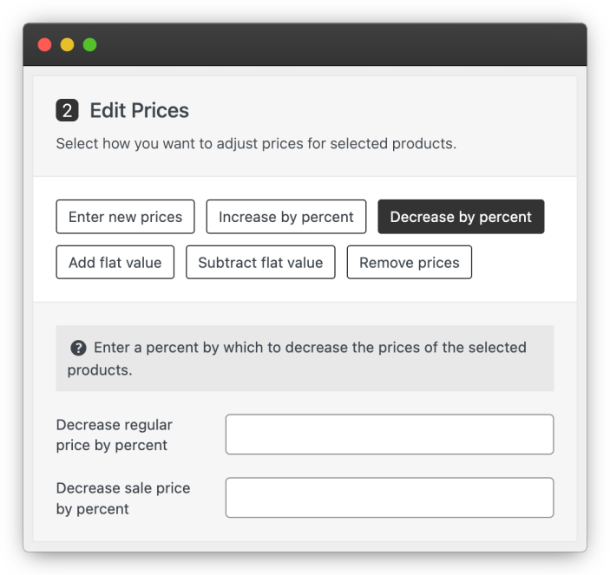Select the Decrease by percent option
Image resolution: width=610 pixels, height=575 pixels.
[x=461, y=217]
